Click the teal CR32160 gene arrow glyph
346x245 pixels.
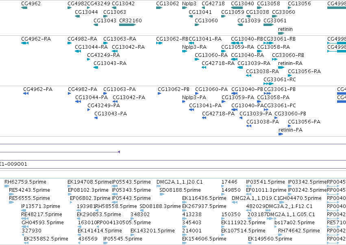point(127,25)
